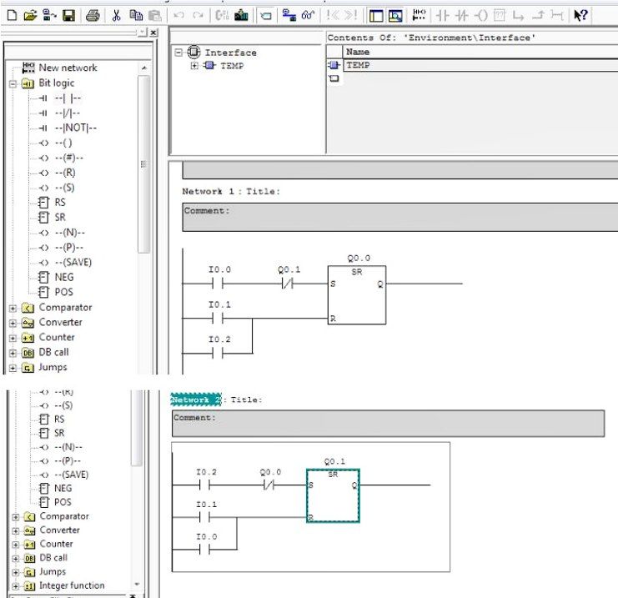This screenshot has height=598, width=618.
Task: Collapse the Bit logic folder
Action: [13, 83]
